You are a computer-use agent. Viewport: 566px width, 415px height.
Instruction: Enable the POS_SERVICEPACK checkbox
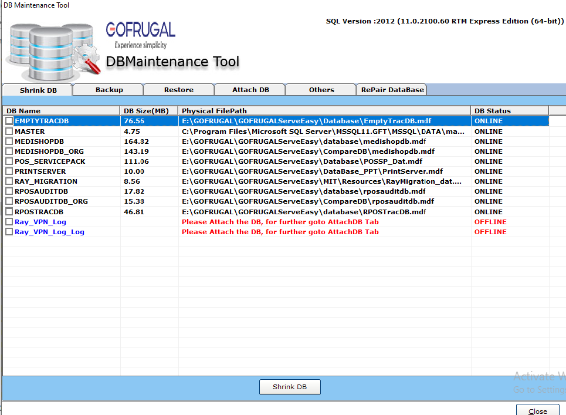[x=9, y=161]
